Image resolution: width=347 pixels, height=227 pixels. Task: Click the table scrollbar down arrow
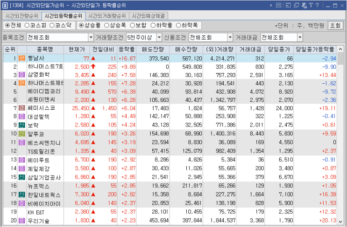click(x=340, y=221)
